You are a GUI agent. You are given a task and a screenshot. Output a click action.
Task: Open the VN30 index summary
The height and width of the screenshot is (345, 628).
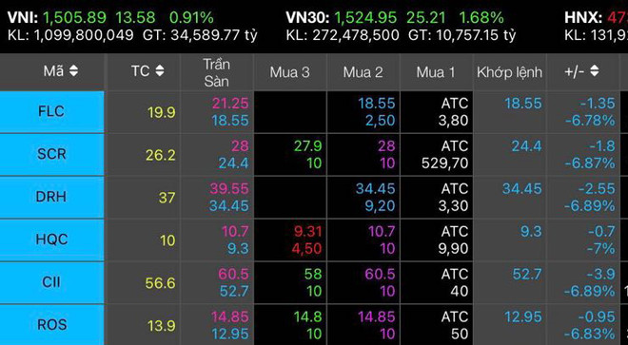tap(401, 26)
